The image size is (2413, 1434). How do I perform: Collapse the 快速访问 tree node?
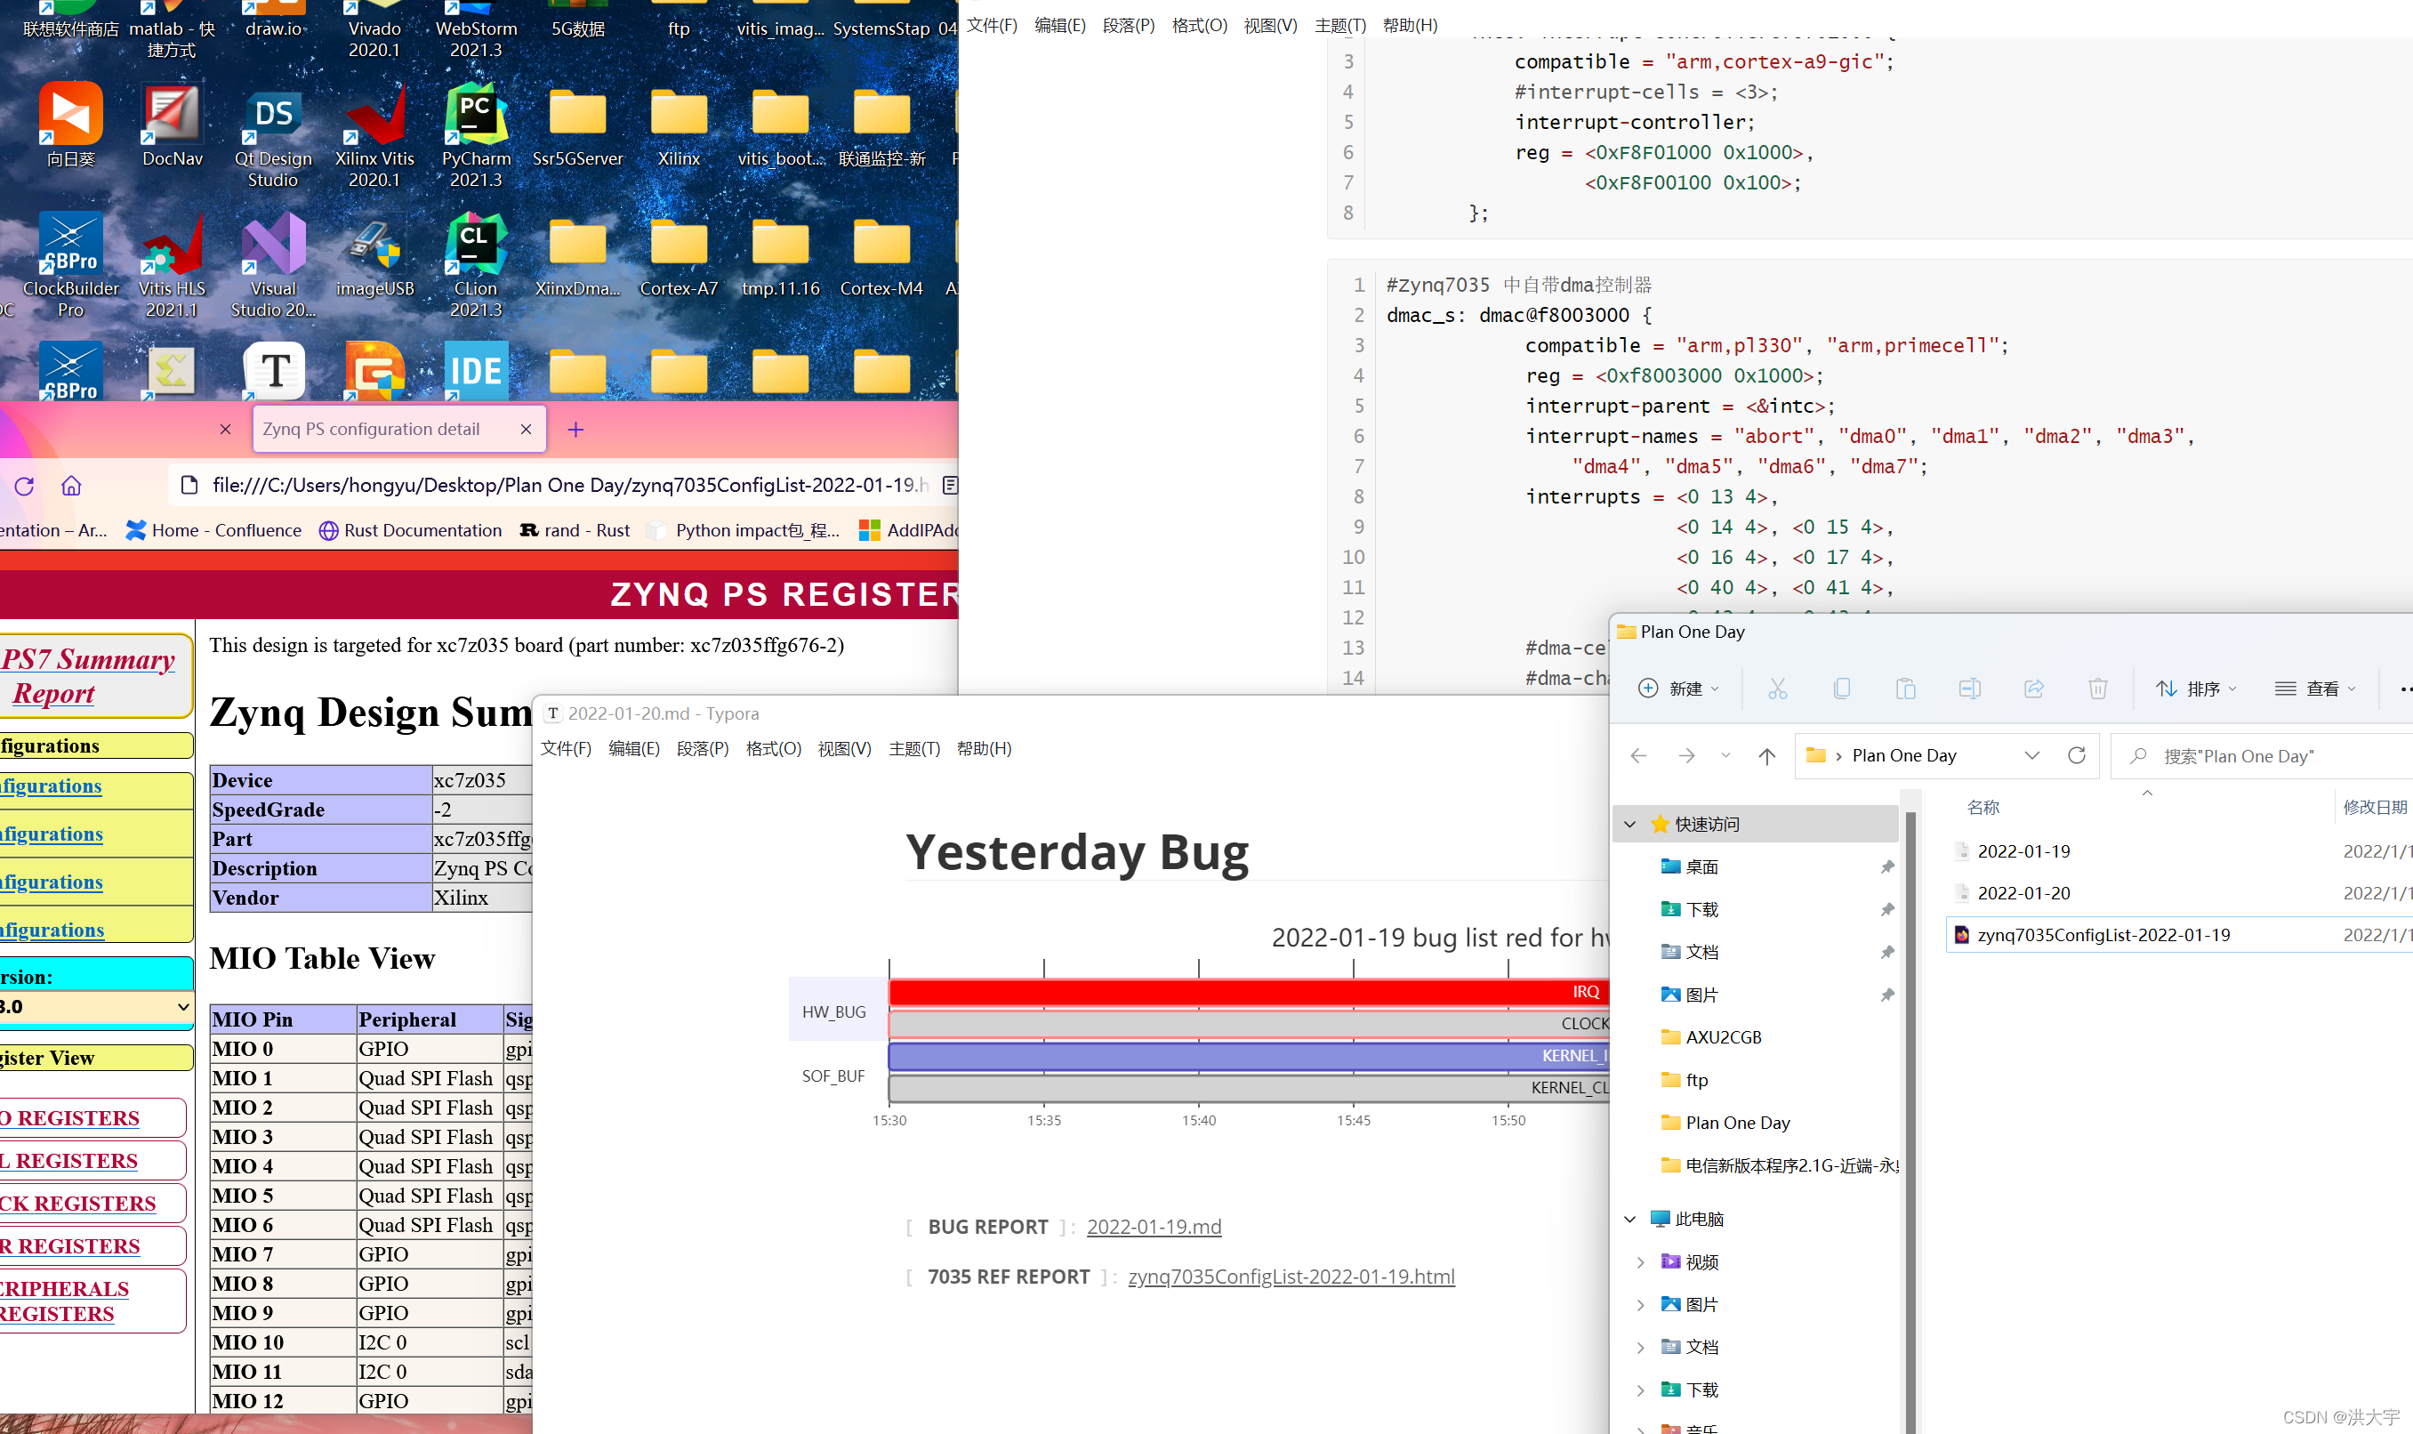(x=1630, y=825)
